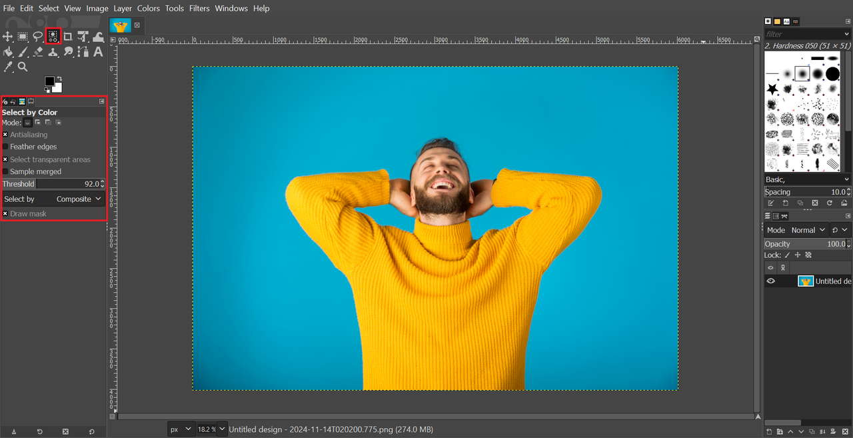The height and width of the screenshot is (438, 853).
Task: Toggle Lock pixels brush icon
Action: 787,255
